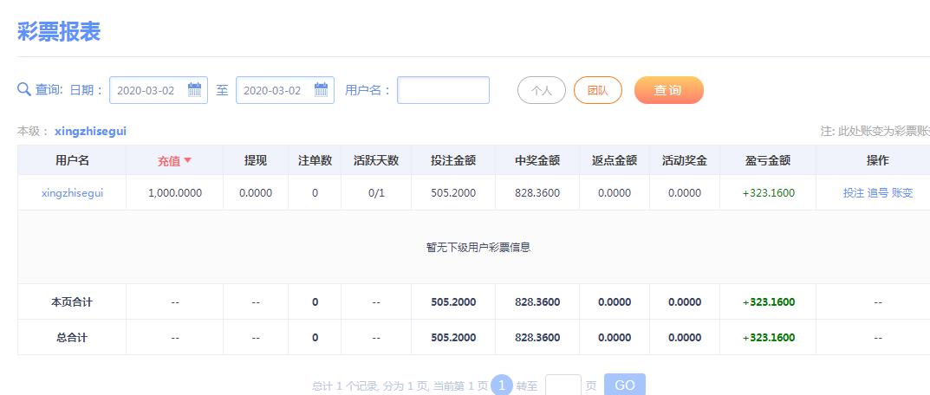Select 828.3600 in xingzhisegui row
930x395 pixels.
pyautogui.click(x=537, y=193)
